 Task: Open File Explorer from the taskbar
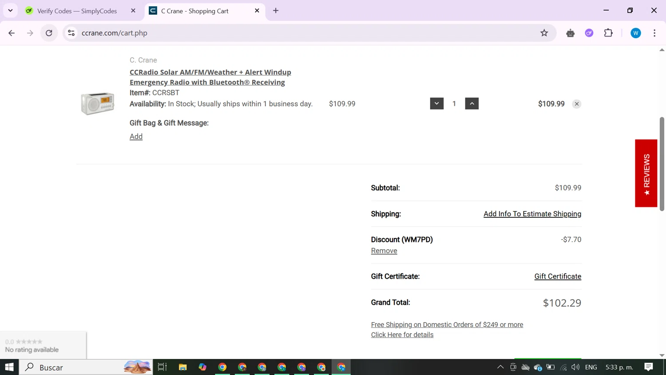(x=182, y=367)
